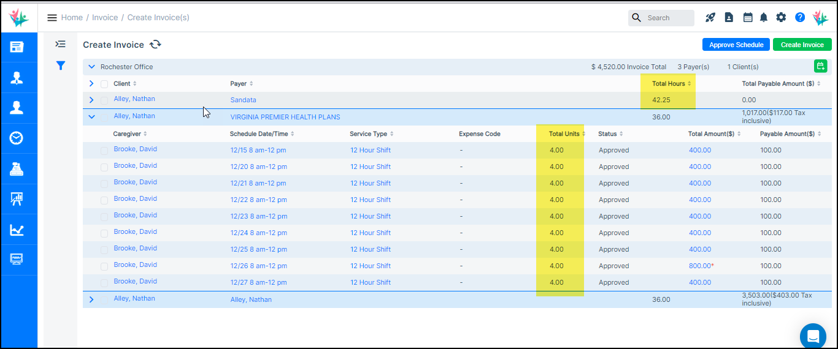This screenshot has width=838, height=349.
Task: Click the refresh icon beside Create Invoice
Action: [156, 45]
